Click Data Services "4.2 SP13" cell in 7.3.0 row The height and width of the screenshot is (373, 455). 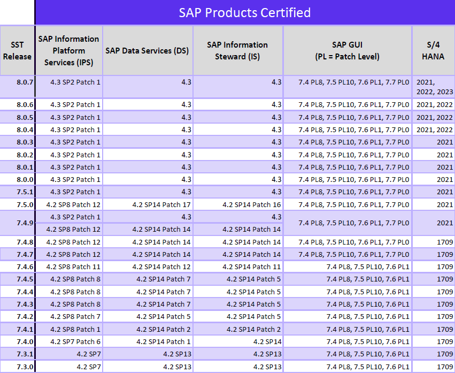148,367
